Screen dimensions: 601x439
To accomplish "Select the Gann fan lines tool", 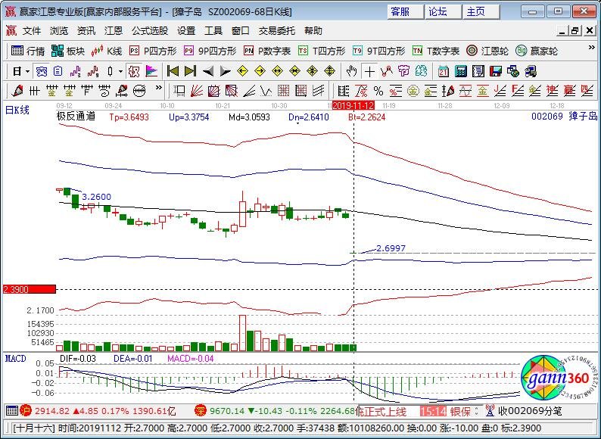I will (197, 92).
